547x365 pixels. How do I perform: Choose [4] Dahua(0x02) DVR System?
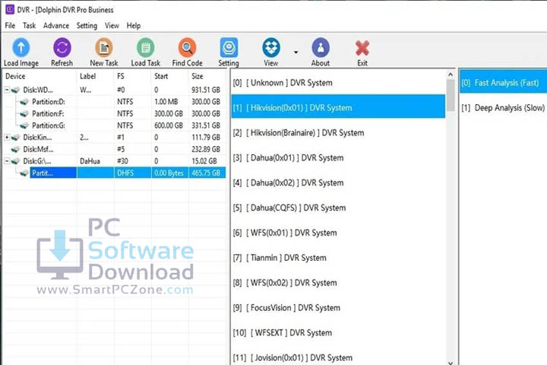[x=338, y=182]
